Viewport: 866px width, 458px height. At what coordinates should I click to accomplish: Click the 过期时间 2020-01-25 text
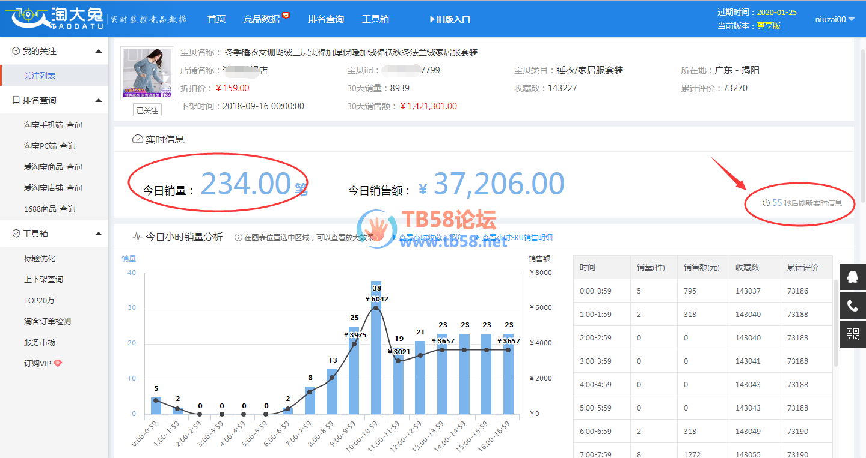pos(757,12)
